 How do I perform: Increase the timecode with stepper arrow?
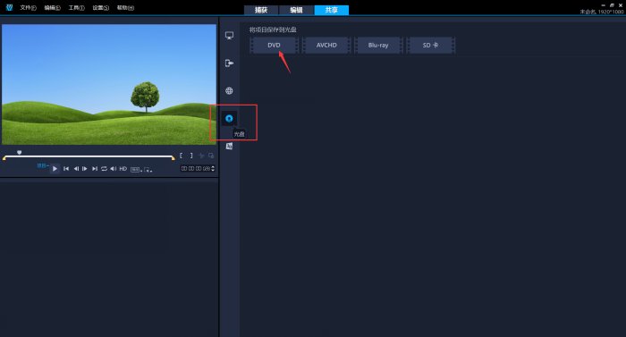(x=213, y=167)
